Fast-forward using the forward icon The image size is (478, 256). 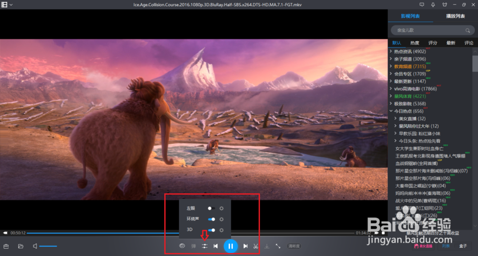click(377, 233)
